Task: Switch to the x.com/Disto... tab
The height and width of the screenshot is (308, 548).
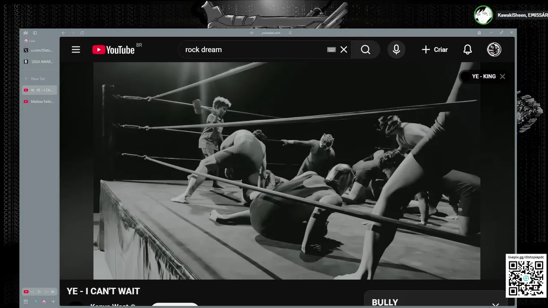Action: pyautogui.click(x=39, y=50)
